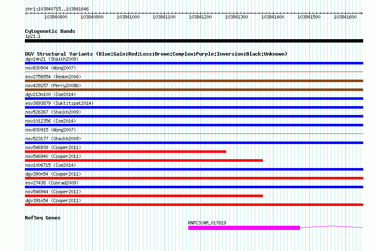Click the 103841000 ruler tick label
375x251 pixels.
(128, 17)
